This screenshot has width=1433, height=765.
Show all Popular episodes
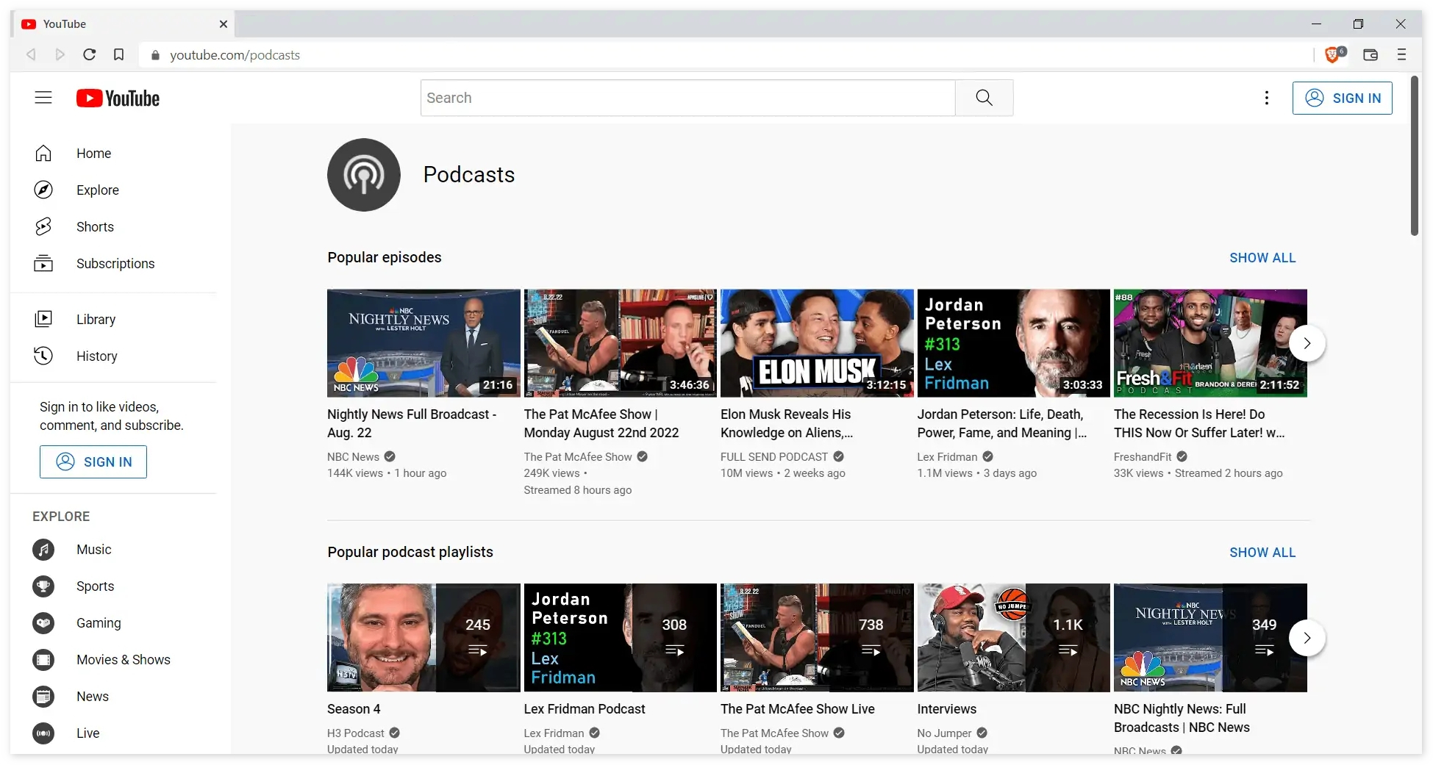pos(1262,258)
